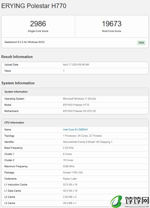Open the Intel Core i9-13980HX link
The height and width of the screenshot is (208, 150).
pos(75,130)
